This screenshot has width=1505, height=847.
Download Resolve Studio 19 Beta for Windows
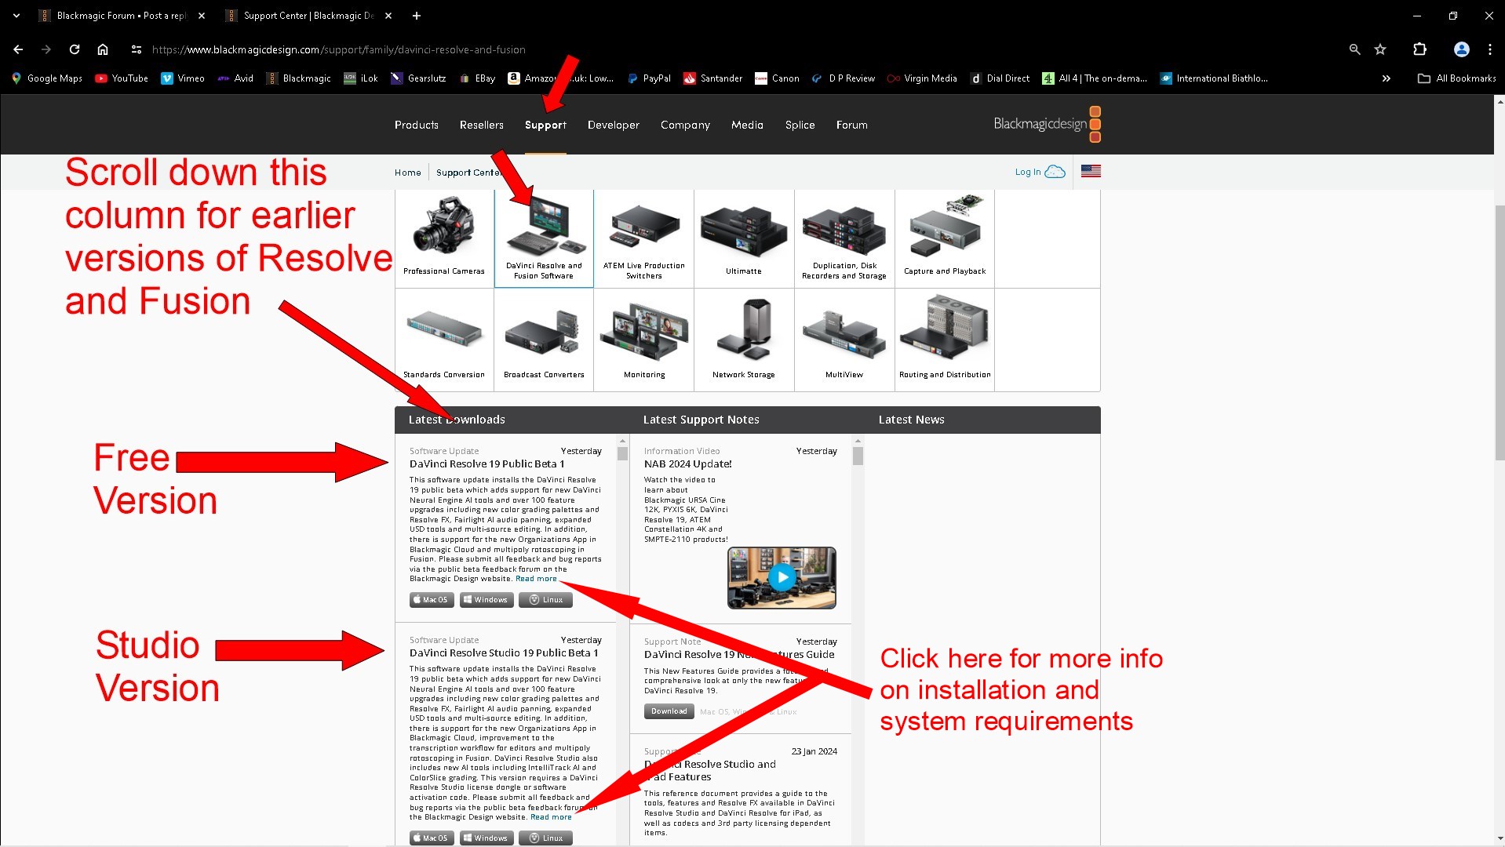coord(486,838)
